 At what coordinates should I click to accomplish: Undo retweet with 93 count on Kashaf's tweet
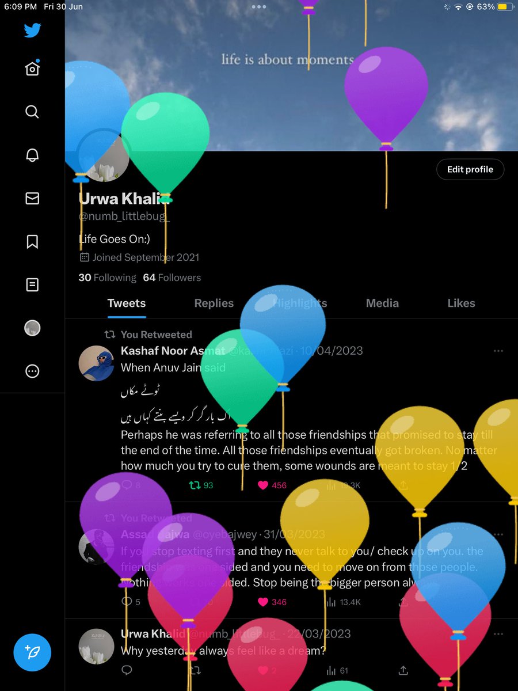coord(201,485)
